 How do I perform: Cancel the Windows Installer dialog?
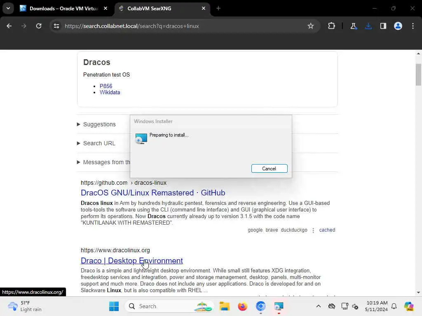269,168
